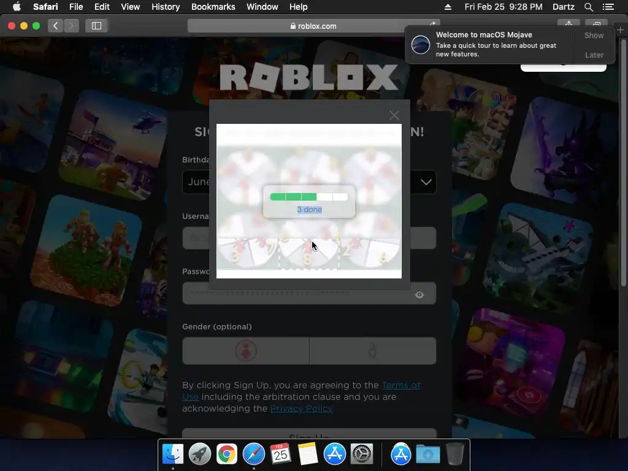Open the Window menu
This screenshot has width=628, height=471.
(262, 7)
